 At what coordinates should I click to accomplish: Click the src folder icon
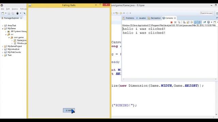click(x=9, y=35)
